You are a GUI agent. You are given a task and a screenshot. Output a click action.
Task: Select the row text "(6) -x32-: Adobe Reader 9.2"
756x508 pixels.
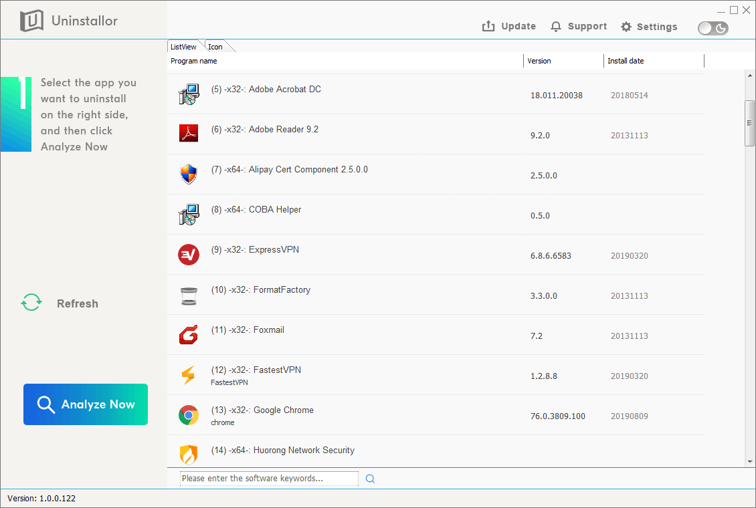[x=265, y=129]
